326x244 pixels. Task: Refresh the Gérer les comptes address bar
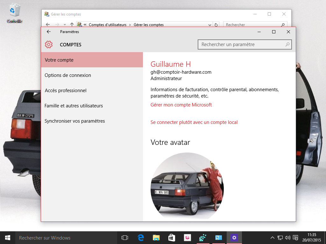[216, 25]
